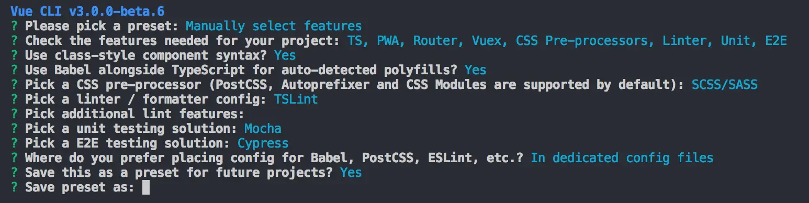The width and height of the screenshot is (809, 203).
Task: Click the question mark before 'Save preset as'
Action: 14,187
